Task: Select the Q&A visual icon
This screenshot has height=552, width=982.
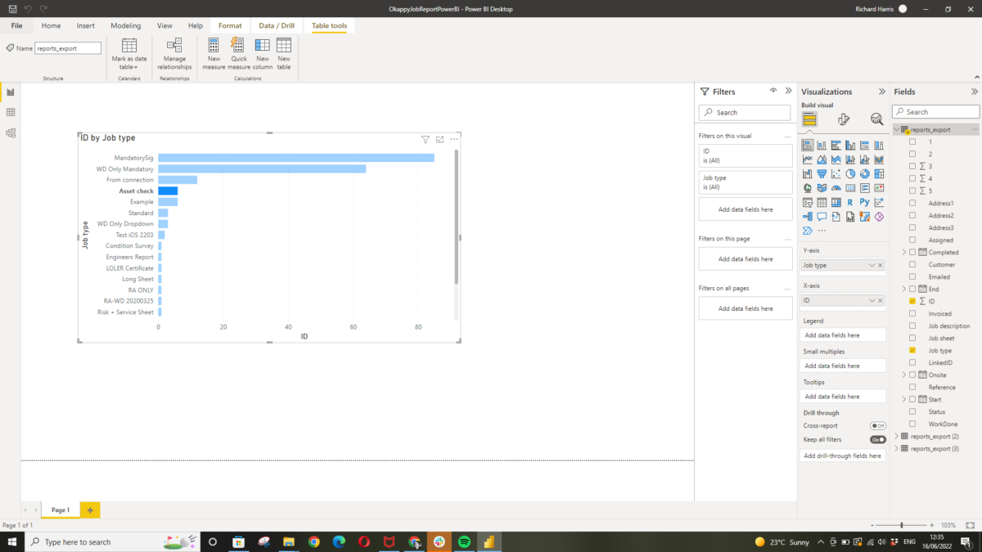Action: click(822, 215)
